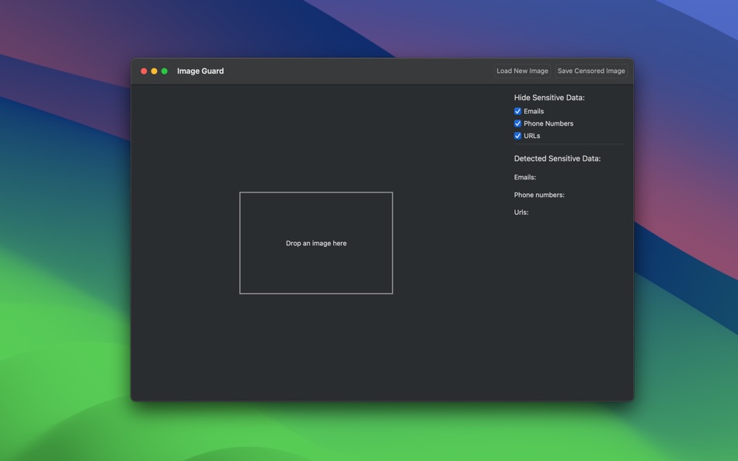738x461 pixels.
Task: Click the green zoom traffic light
Action: click(164, 70)
